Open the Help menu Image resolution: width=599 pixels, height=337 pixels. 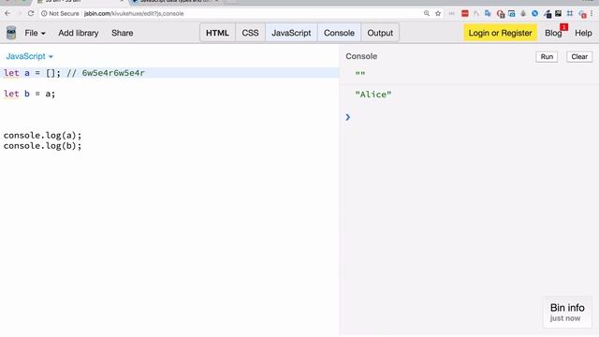(583, 33)
